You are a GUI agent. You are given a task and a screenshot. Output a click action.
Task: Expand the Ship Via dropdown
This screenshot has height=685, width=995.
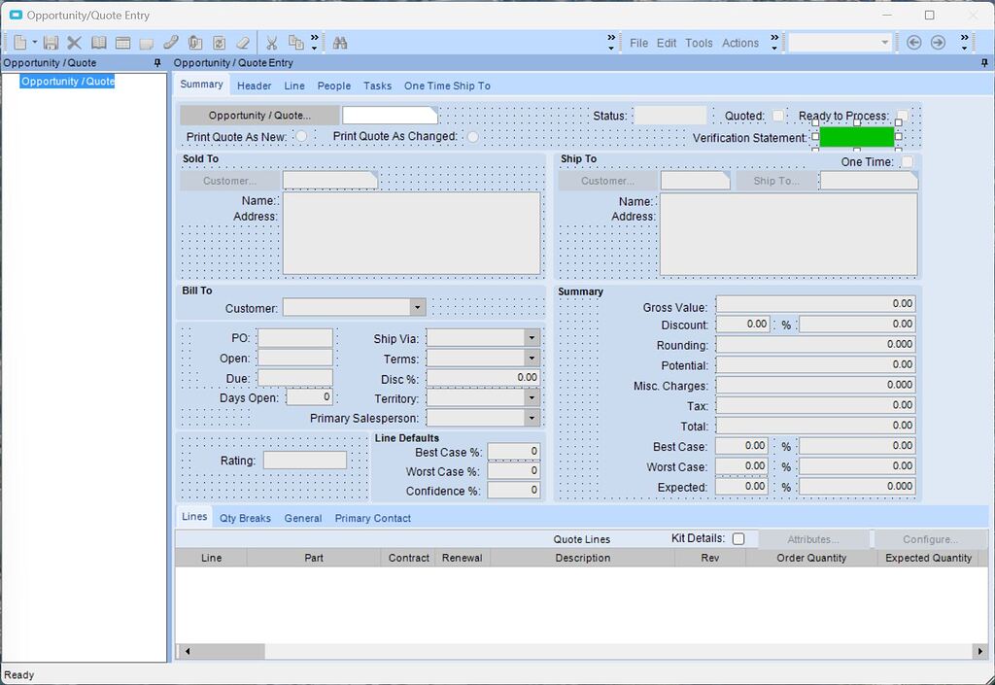(532, 338)
